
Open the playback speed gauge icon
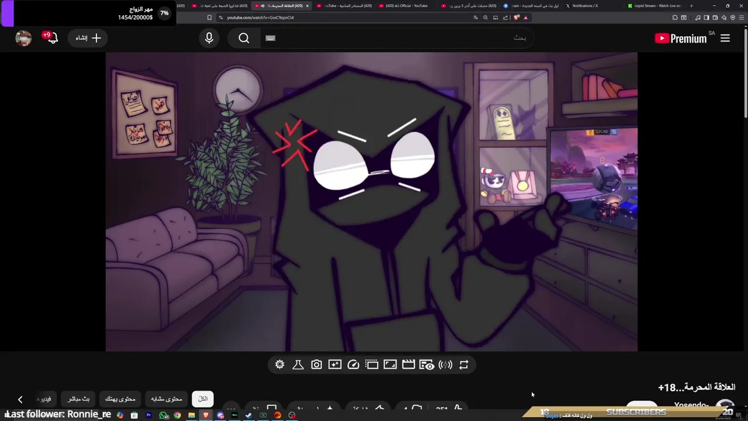[354, 365]
